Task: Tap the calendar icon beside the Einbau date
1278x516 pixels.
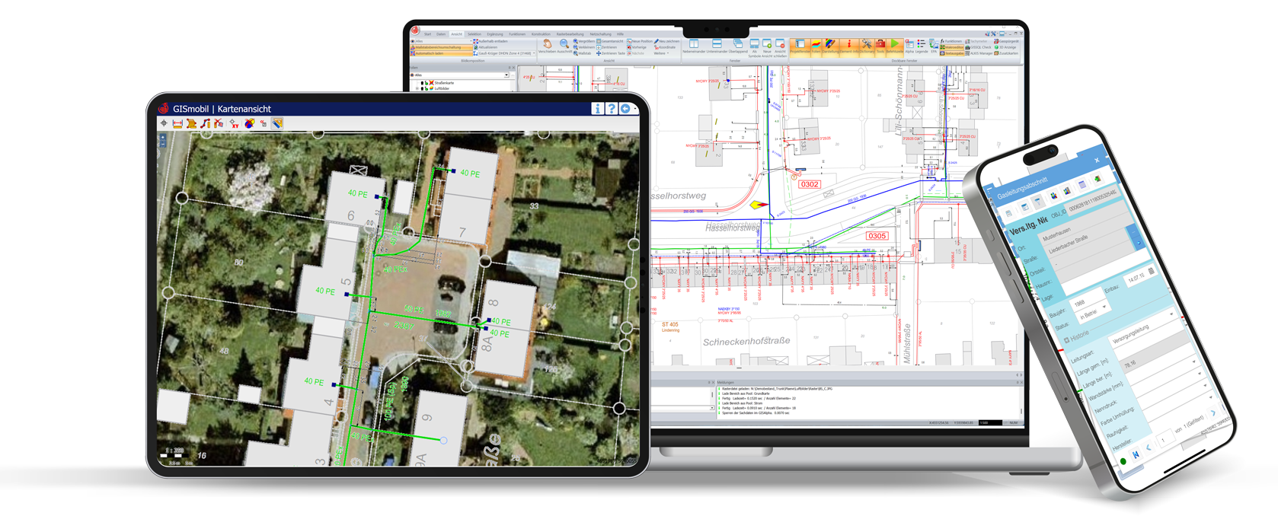Action: (x=1152, y=270)
